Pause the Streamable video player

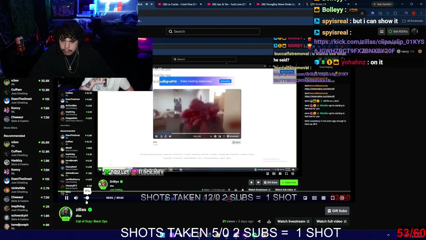click(x=156, y=136)
